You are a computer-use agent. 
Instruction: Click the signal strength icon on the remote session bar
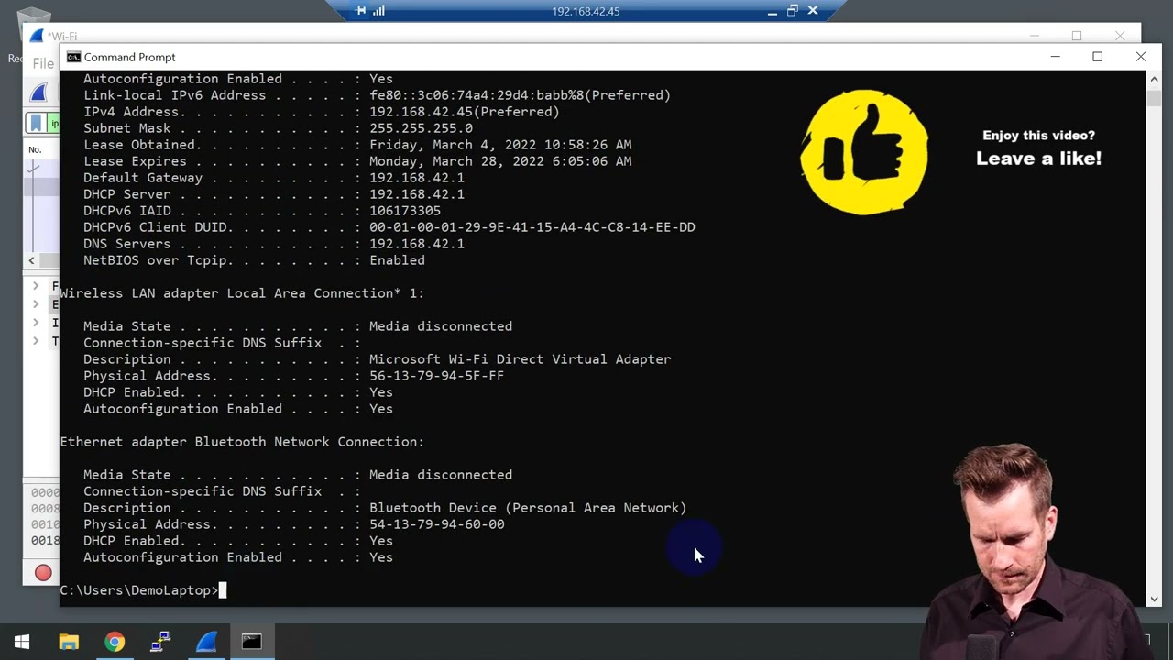(378, 11)
